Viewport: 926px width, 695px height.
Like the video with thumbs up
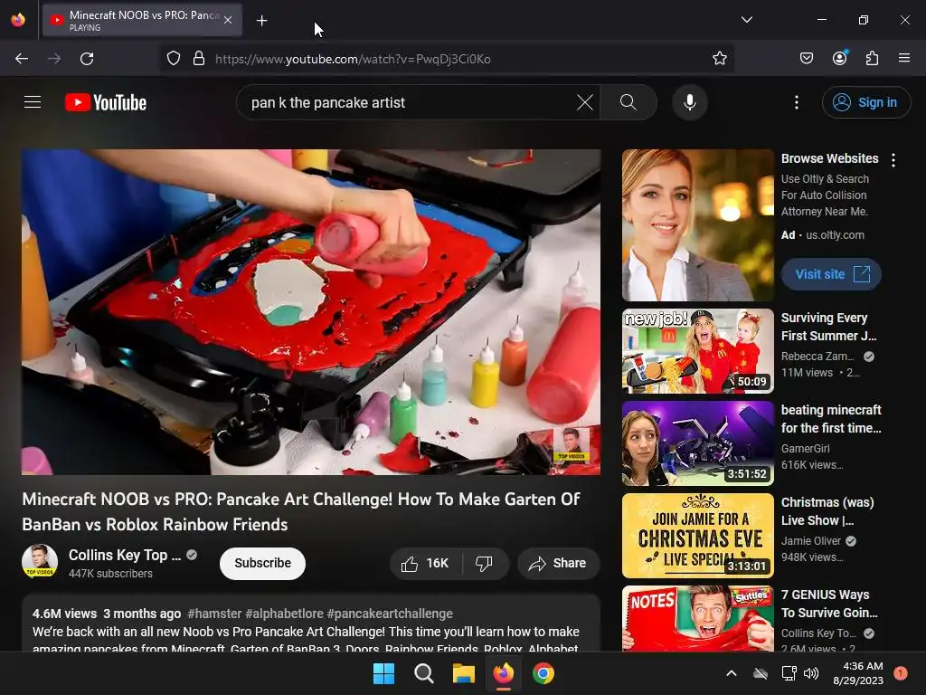[x=426, y=563]
